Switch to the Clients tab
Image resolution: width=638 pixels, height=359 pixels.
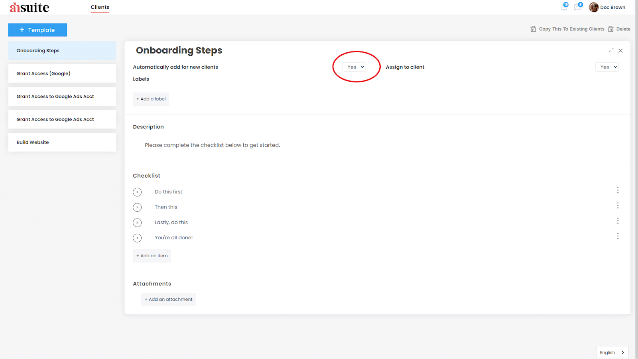tap(100, 7)
